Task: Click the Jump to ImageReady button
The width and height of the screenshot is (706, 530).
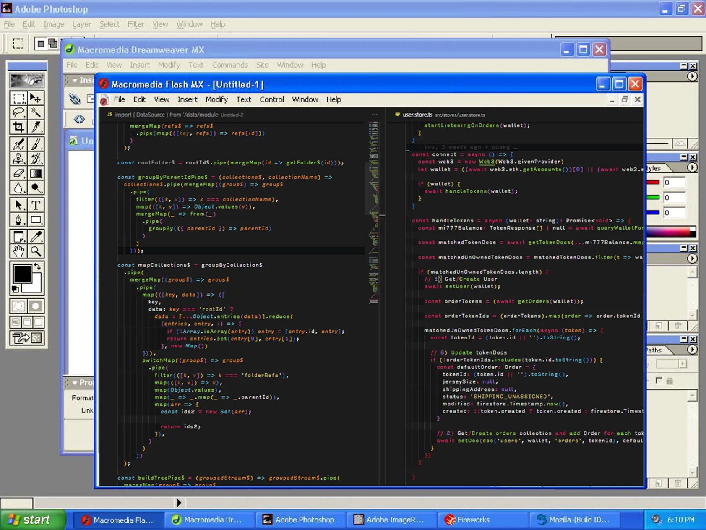Action: (27, 338)
